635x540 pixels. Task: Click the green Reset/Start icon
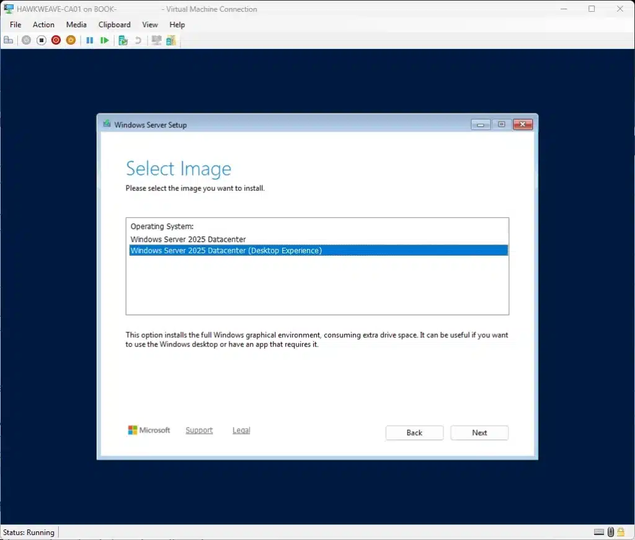click(105, 40)
